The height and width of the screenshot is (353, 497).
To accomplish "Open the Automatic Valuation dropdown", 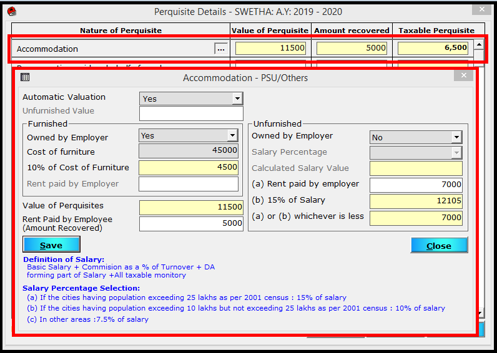I will pyautogui.click(x=237, y=99).
